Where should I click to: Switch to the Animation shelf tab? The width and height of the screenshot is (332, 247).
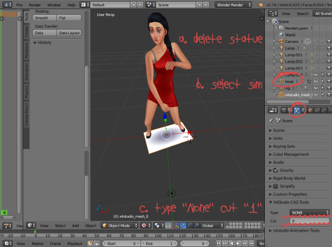(26, 72)
